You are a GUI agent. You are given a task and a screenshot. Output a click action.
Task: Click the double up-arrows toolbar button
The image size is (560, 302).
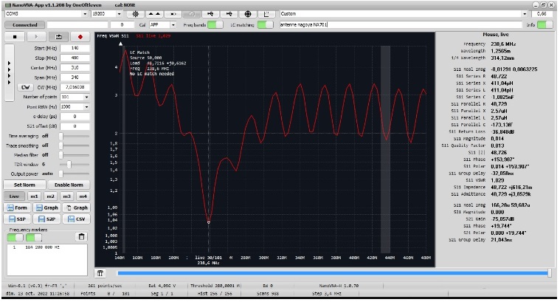[x=153, y=14]
